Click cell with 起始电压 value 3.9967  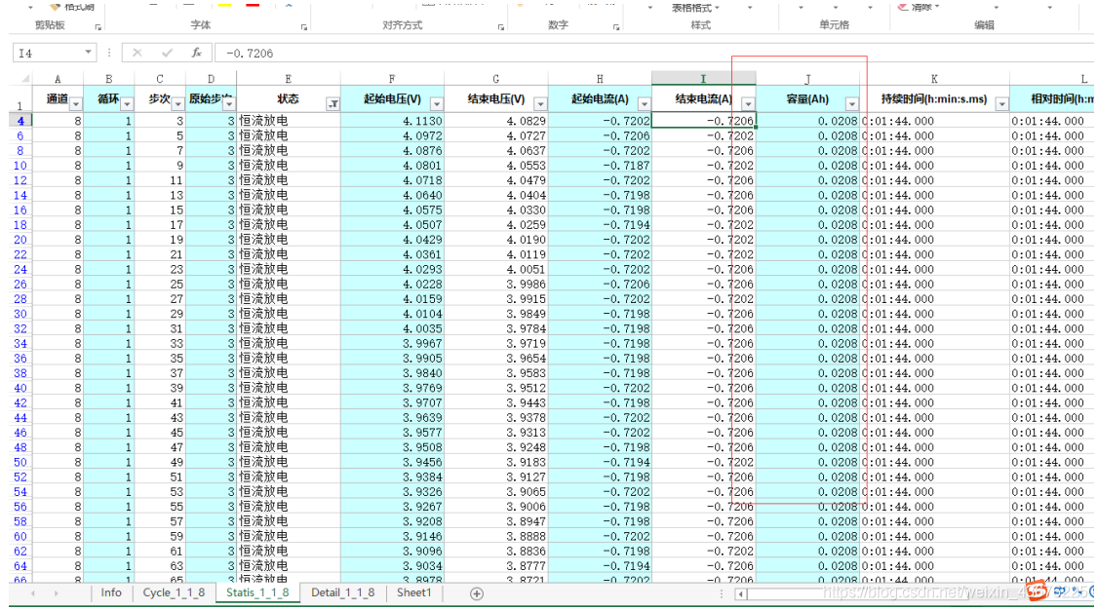pos(392,343)
